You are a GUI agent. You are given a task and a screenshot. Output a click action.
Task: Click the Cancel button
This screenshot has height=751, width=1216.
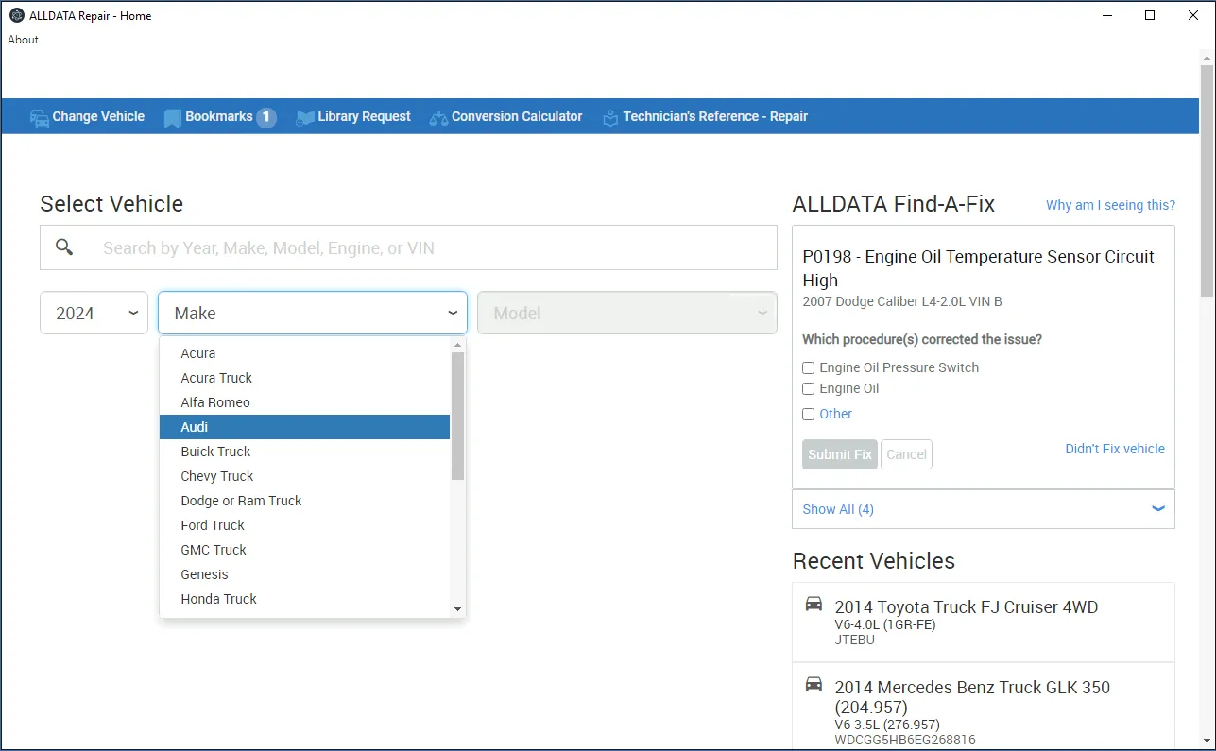pos(906,454)
